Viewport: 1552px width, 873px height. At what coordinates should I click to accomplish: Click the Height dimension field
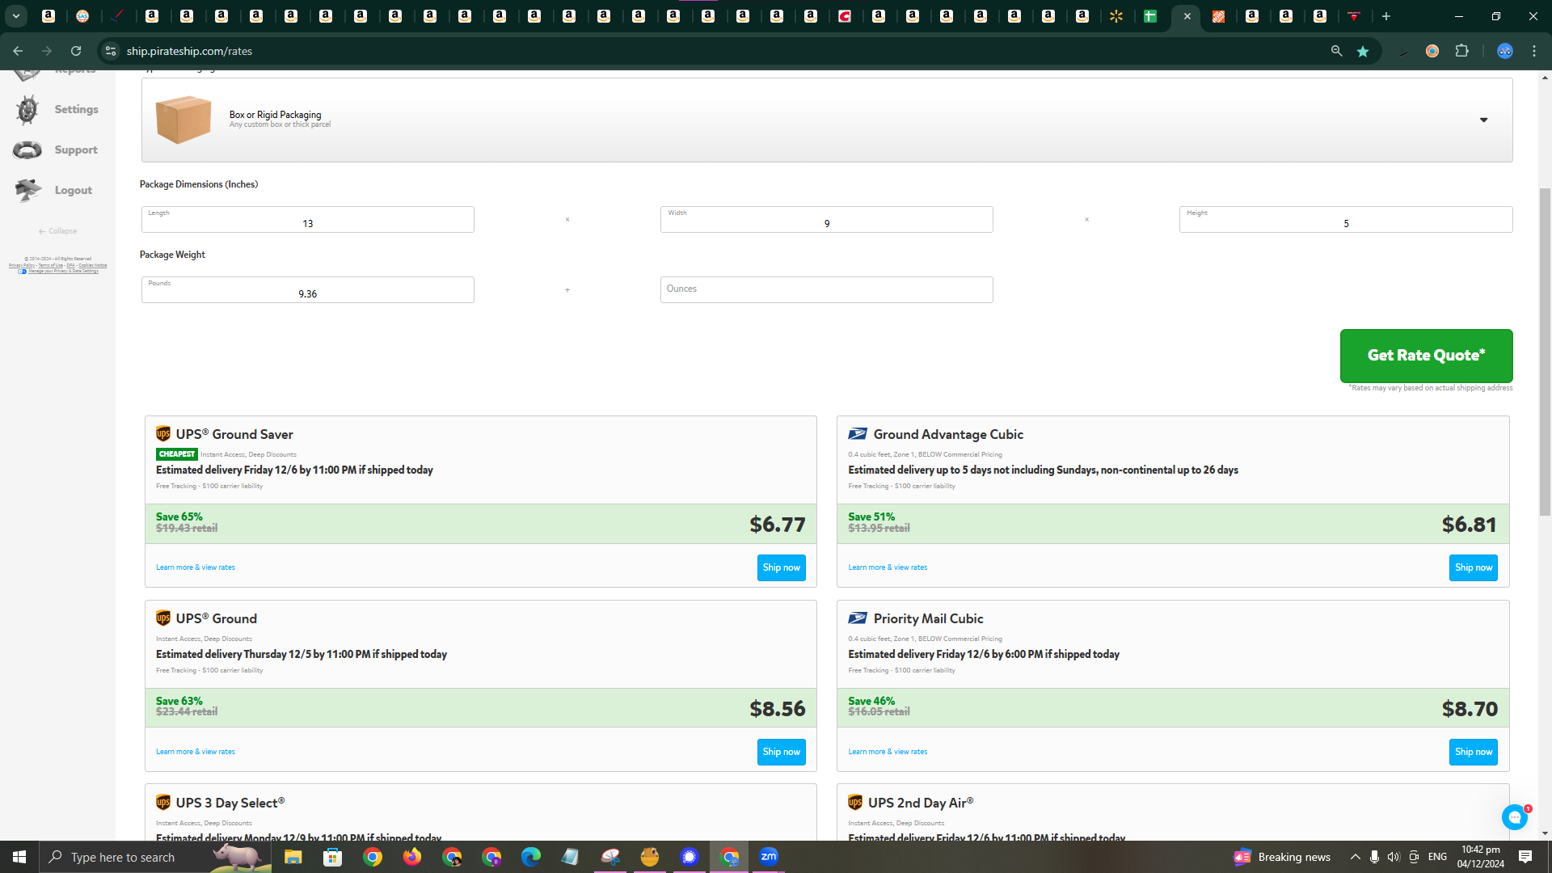coord(1345,220)
